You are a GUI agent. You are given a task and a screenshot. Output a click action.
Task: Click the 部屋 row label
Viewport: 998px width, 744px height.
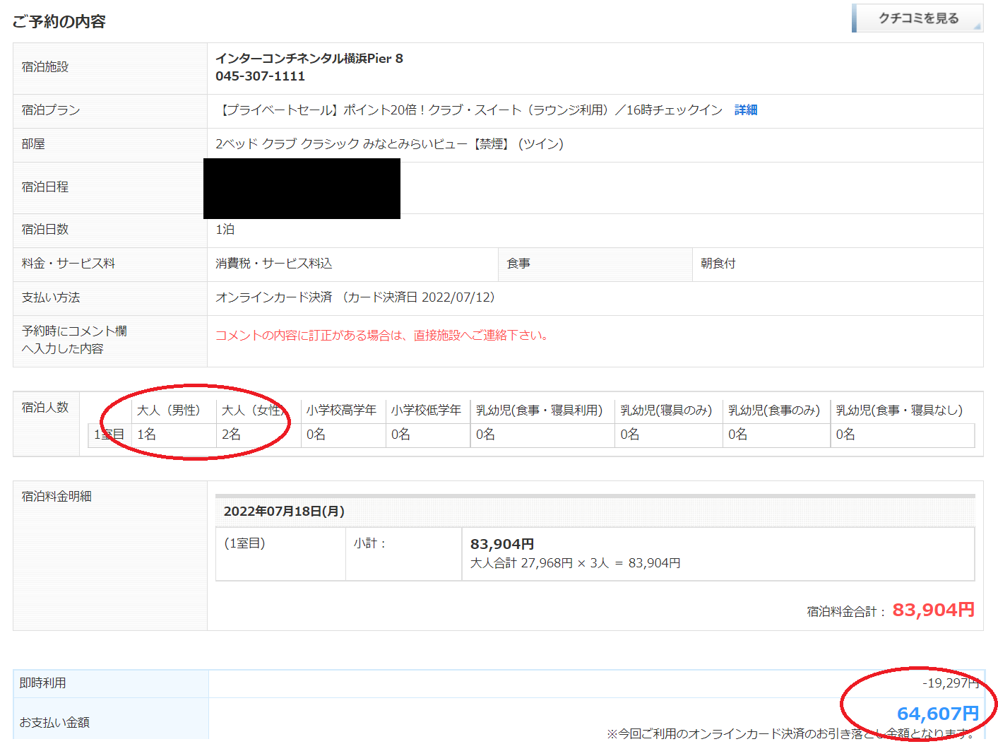(33, 144)
